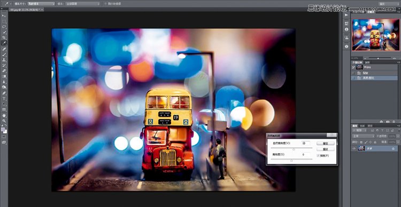Viewport: 401px width, 207px height.
Task: Select the Brush tool
Action: [x=4, y=54]
